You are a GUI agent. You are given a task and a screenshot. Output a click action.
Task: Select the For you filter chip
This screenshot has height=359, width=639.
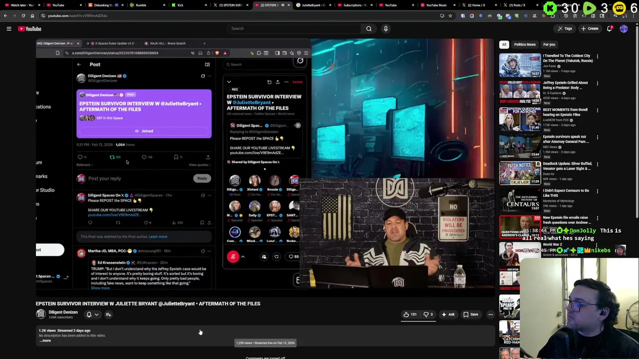(x=549, y=44)
